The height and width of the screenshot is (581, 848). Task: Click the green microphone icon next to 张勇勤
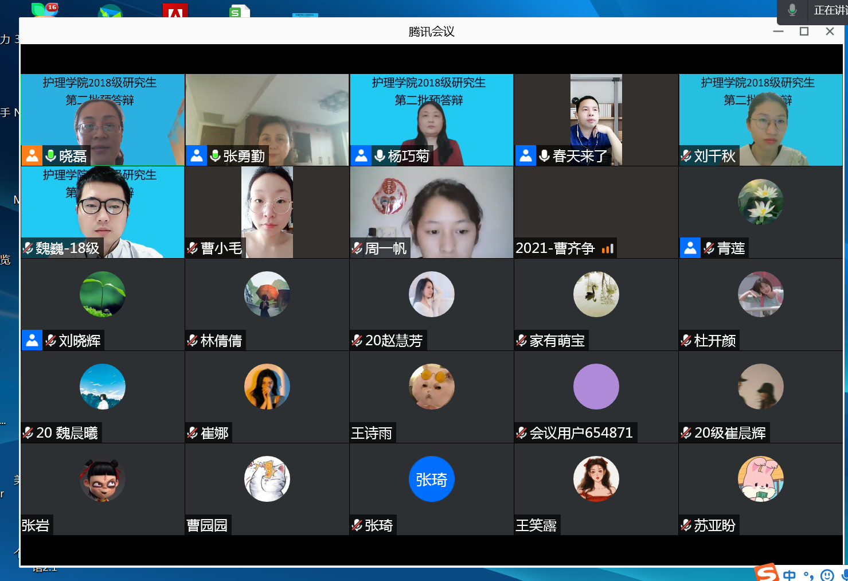[x=216, y=155]
